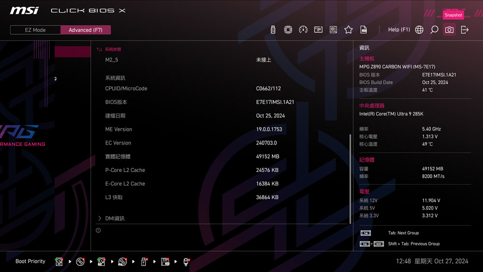Image resolution: width=483 pixels, height=272 pixels.
Task: Select the EC Version row
Action: point(222,143)
